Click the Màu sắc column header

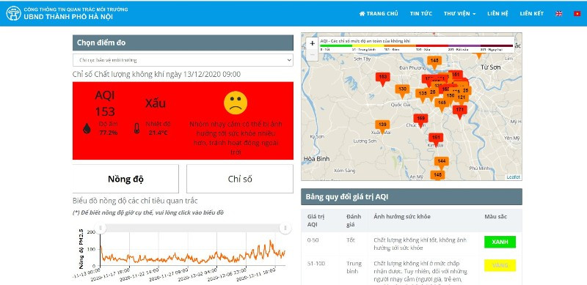pyautogui.click(x=496, y=217)
